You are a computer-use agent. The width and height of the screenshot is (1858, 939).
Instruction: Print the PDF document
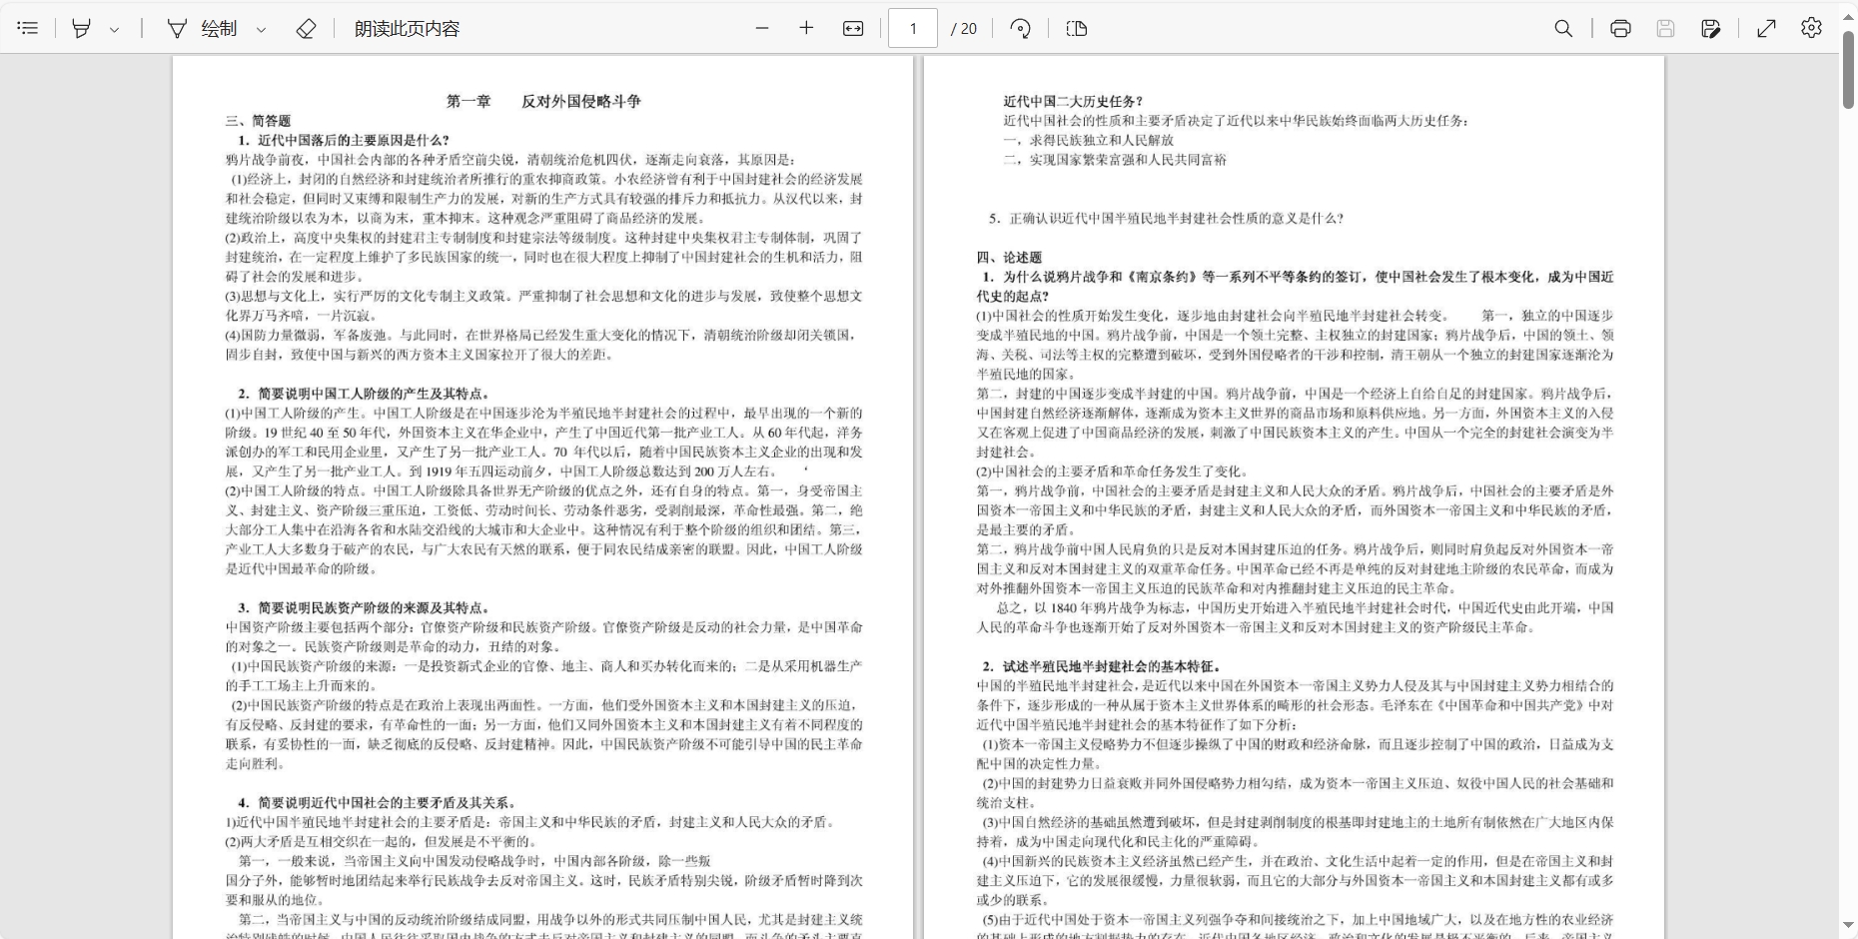pyautogui.click(x=1620, y=28)
